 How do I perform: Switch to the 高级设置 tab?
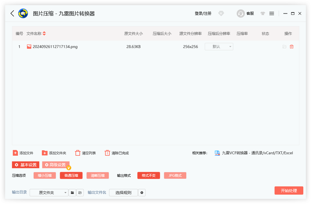pyautogui.click(x=56, y=165)
